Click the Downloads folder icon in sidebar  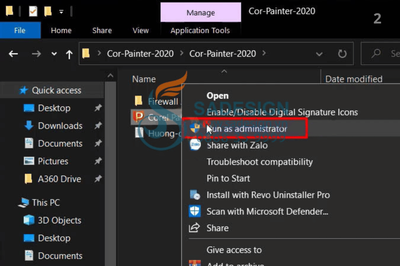(x=29, y=126)
